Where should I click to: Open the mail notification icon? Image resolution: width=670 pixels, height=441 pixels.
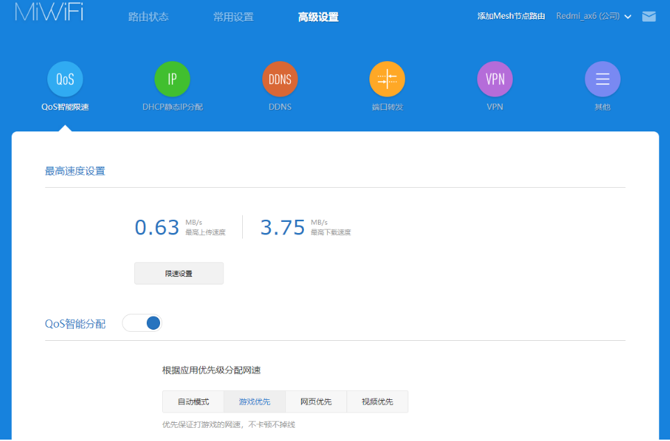pyautogui.click(x=648, y=15)
